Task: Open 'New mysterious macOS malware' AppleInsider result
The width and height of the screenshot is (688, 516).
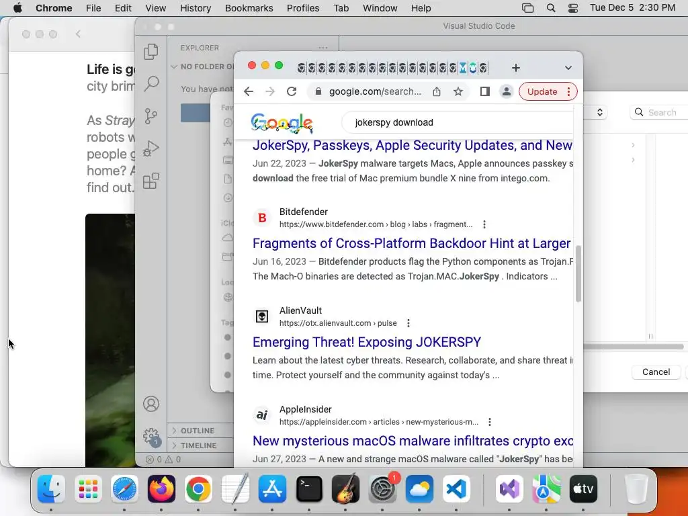Action: [413, 441]
